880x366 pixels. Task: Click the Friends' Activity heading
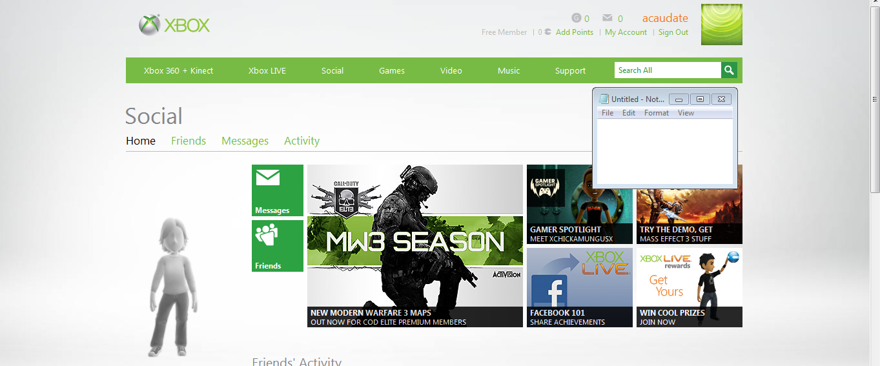(x=296, y=361)
